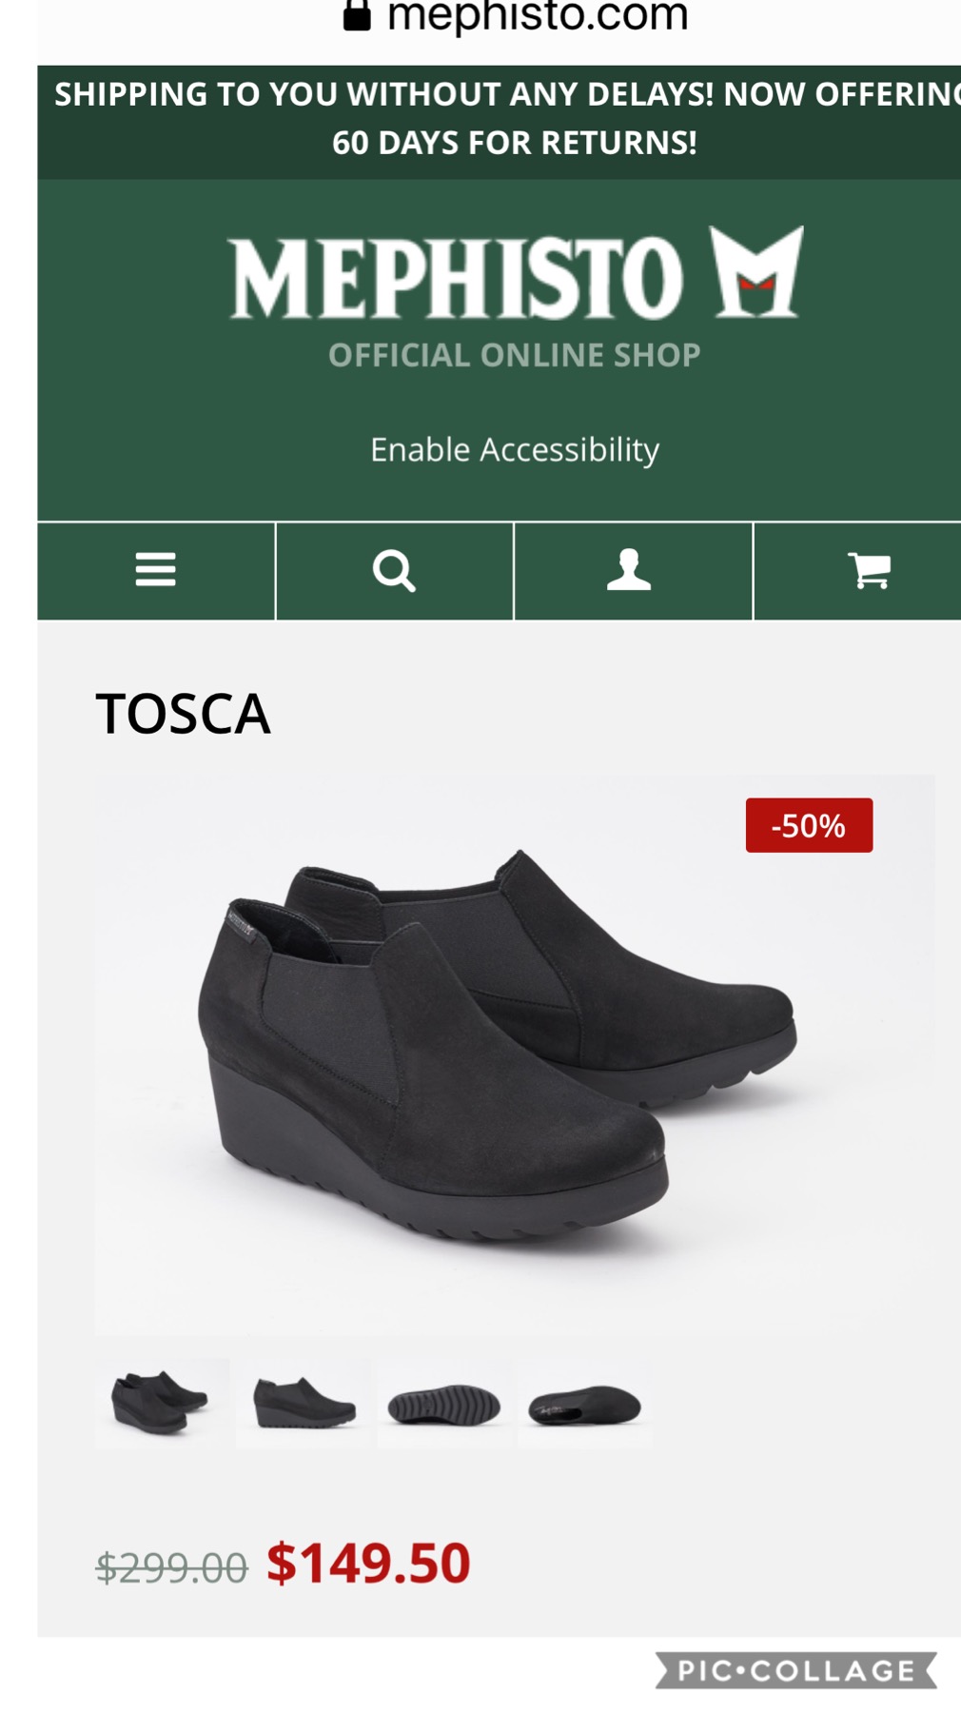Click the -50% discount badge

point(809,825)
